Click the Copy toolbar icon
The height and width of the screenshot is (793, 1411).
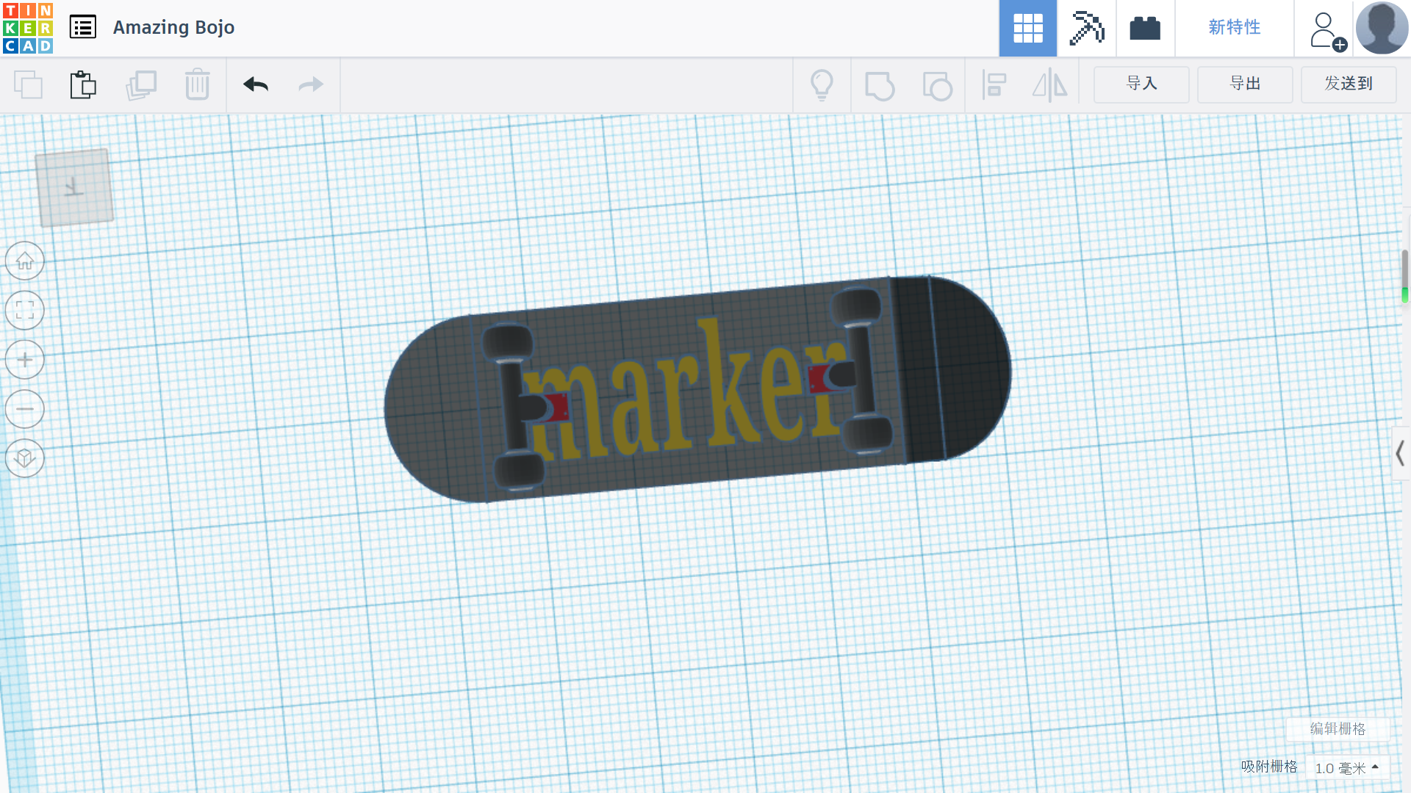29,84
